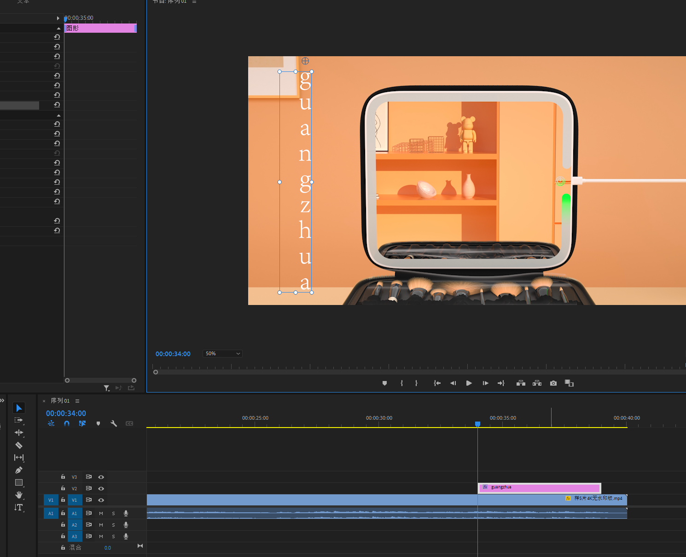Image resolution: width=686 pixels, height=557 pixels.
Task: Select the Pen tool in the toolbar
Action: pos(19,470)
